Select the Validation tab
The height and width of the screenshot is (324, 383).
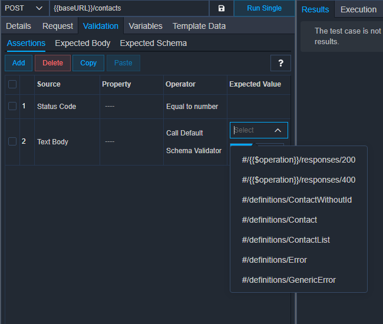(101, 26)
